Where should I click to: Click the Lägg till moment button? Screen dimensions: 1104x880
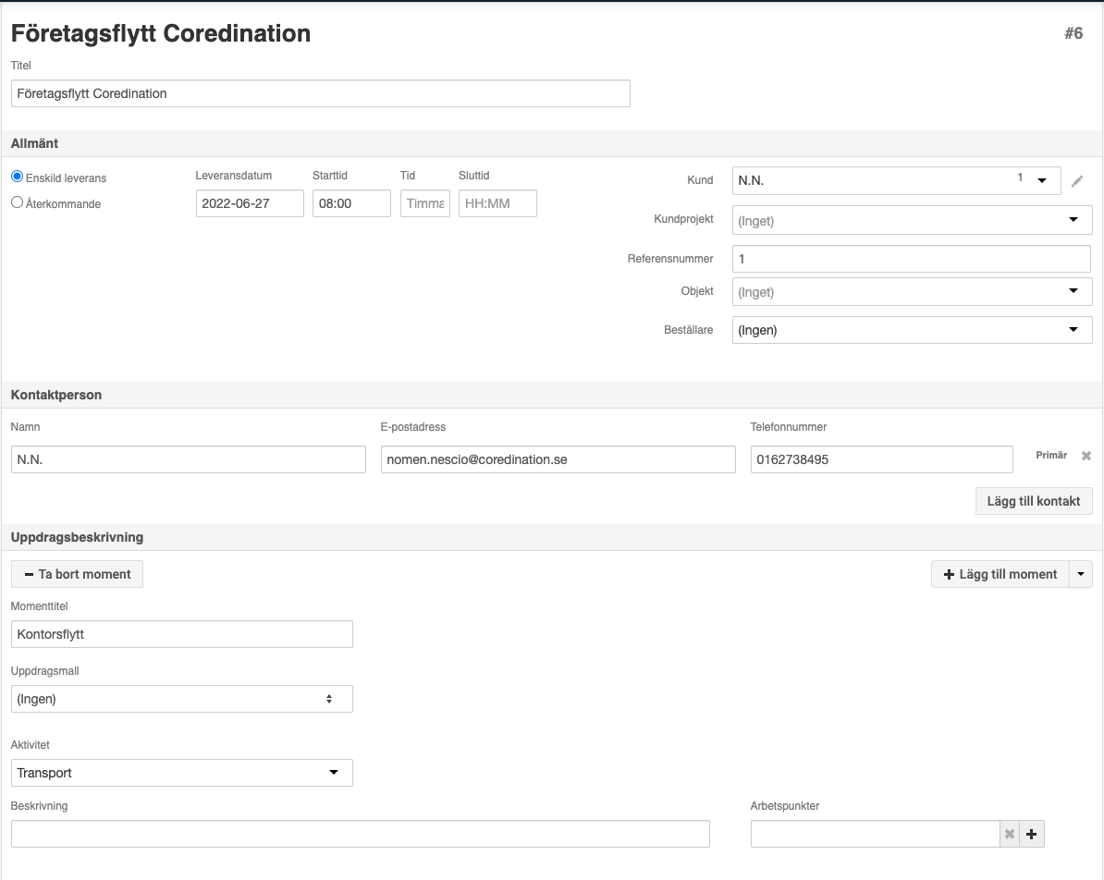coord(1000,574)
